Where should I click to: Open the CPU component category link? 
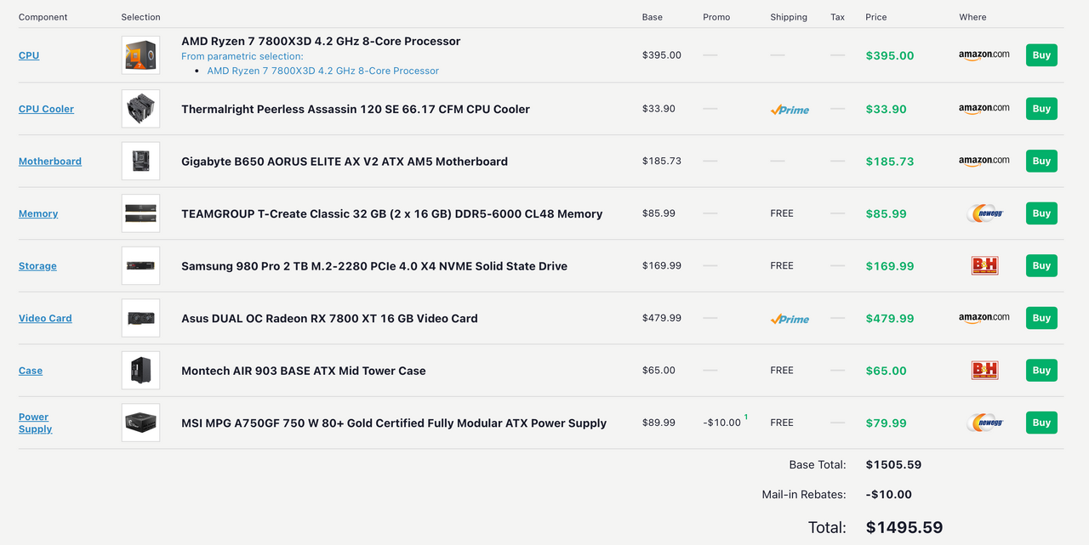point(29,55)
